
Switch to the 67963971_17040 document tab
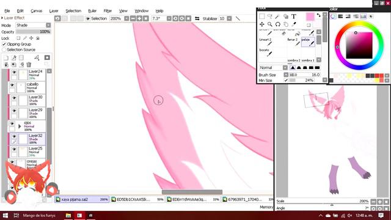point(248,200)
